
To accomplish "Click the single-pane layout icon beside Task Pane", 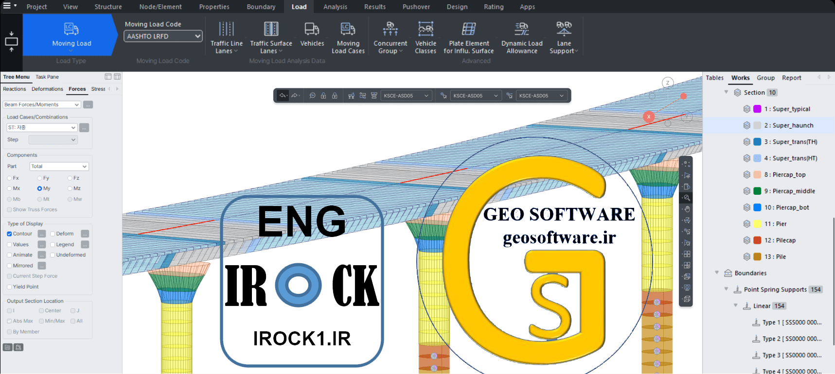I will tap(108, 77).
